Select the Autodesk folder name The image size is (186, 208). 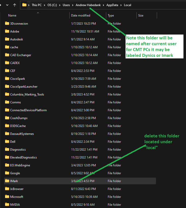(17, 39)
